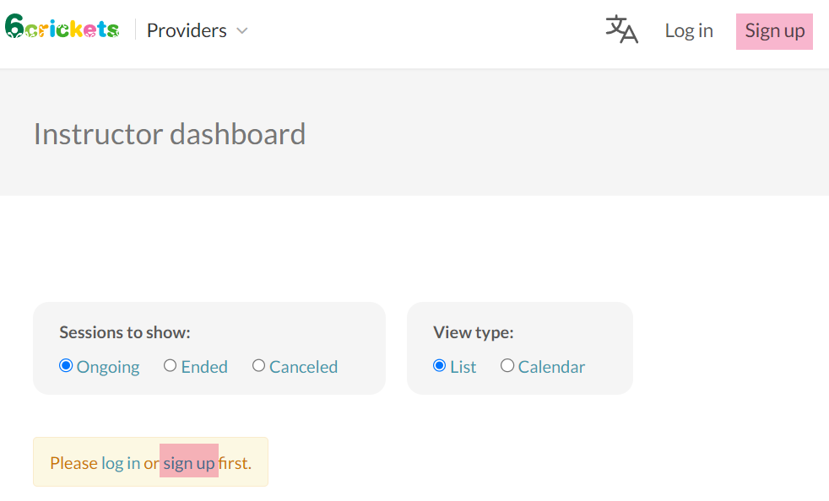Click the 6crickets logo
Image resolution: width=829 pixels, height=501 pixels.
pos(62,29)
